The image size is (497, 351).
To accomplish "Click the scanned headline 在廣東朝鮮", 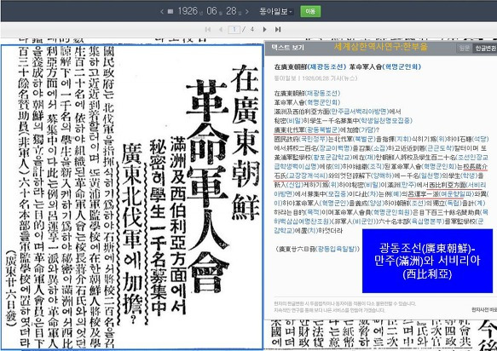I will [246, 141].
